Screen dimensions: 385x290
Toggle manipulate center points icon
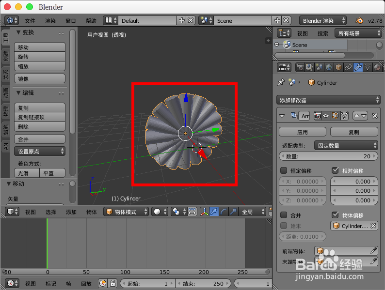(192, 212)
